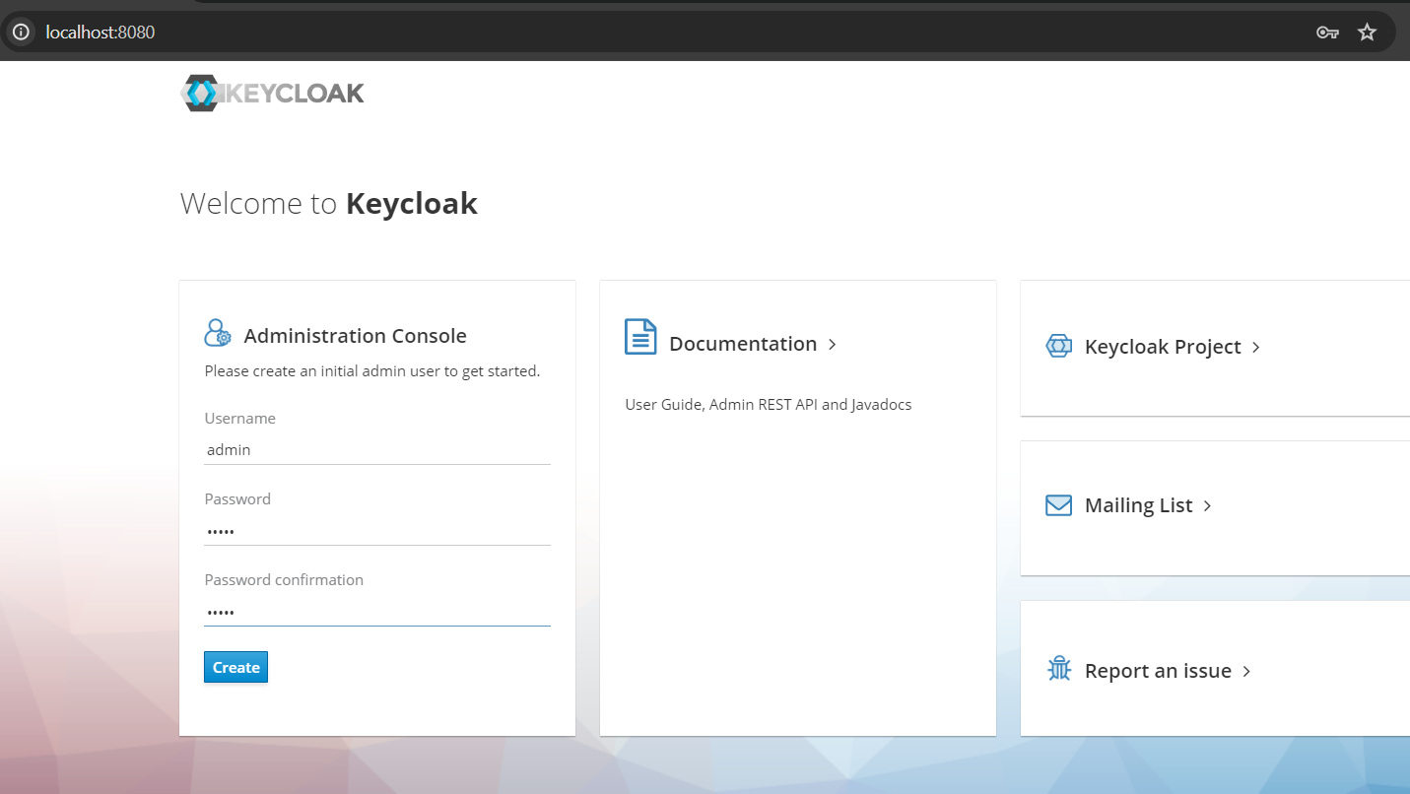Click the Administration Console user-gear icon
Screen dimensions: 1410x794
tap(218, 333)
